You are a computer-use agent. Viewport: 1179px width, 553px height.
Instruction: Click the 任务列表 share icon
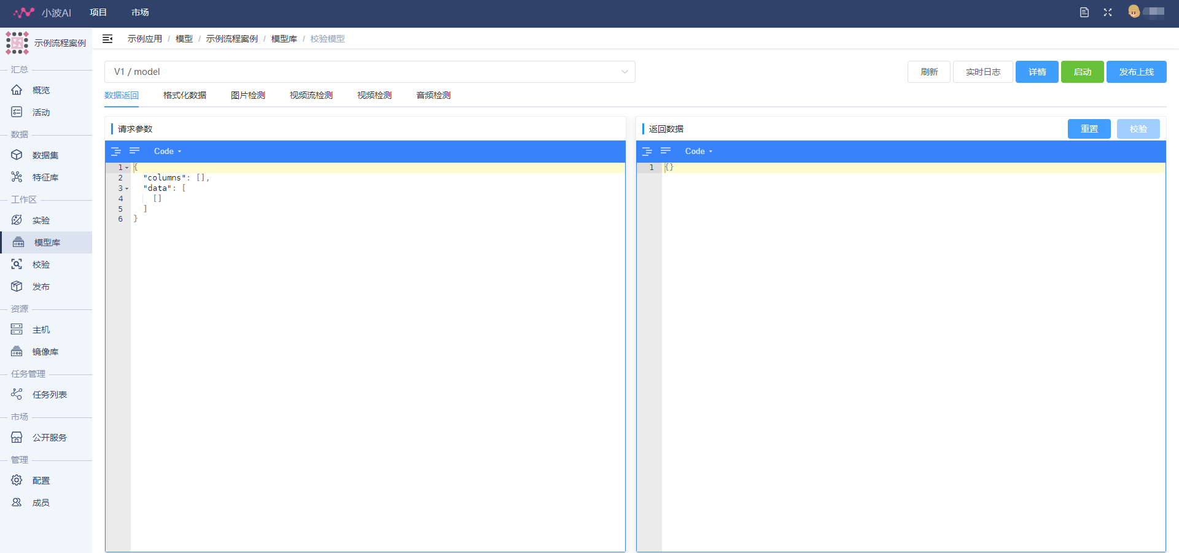click(x=17, y=394)
